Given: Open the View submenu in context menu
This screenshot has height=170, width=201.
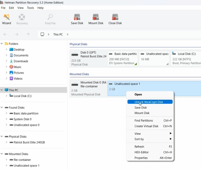Looking at the screenshot, I should 150,134.
